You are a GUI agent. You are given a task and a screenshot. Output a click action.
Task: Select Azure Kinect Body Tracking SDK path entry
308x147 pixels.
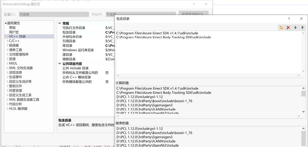[164, 37]
